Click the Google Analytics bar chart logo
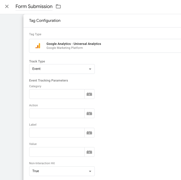The width and height of the screenshot is (181, 180). (x=38, y=46)
